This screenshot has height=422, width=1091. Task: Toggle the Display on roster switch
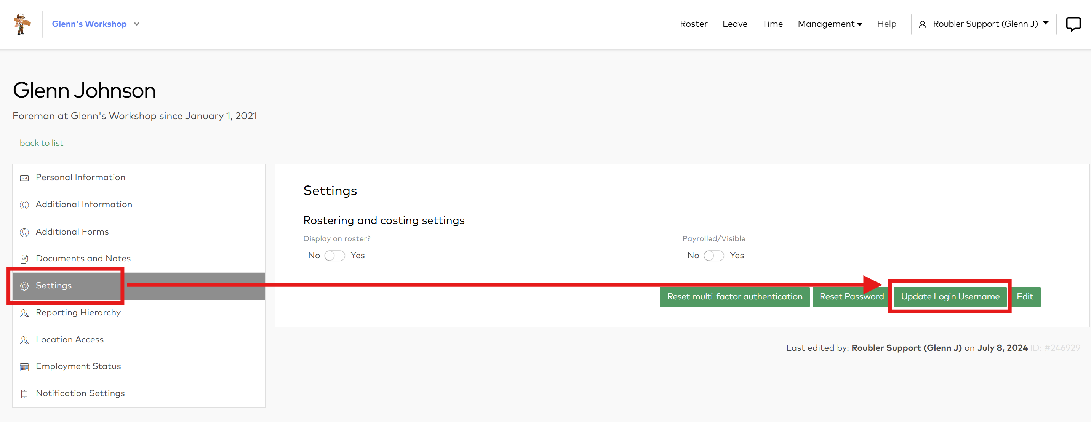334,256
